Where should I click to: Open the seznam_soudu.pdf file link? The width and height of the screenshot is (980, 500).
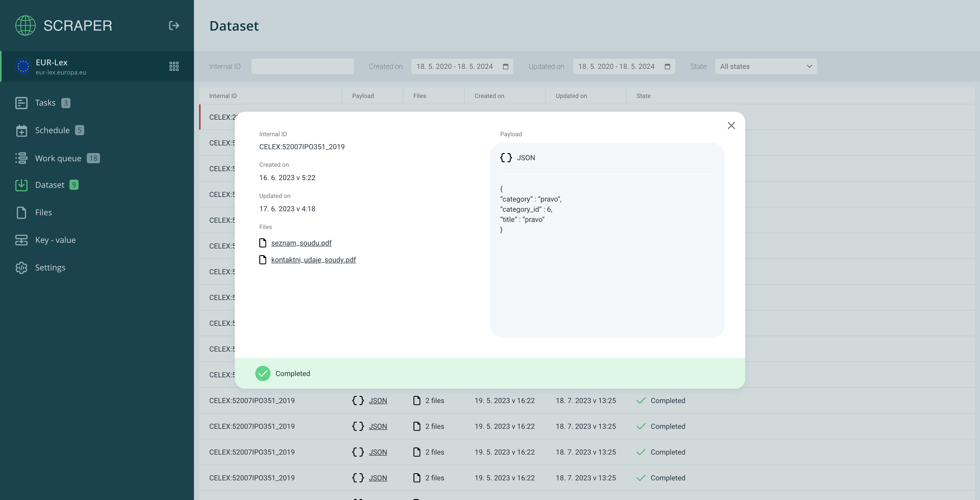point(301,243)
